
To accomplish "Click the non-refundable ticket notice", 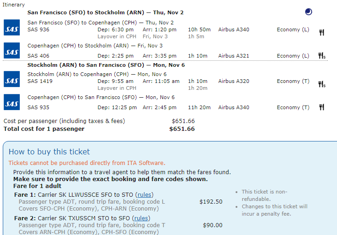I will pyautogui.click(x=264, y=195).
